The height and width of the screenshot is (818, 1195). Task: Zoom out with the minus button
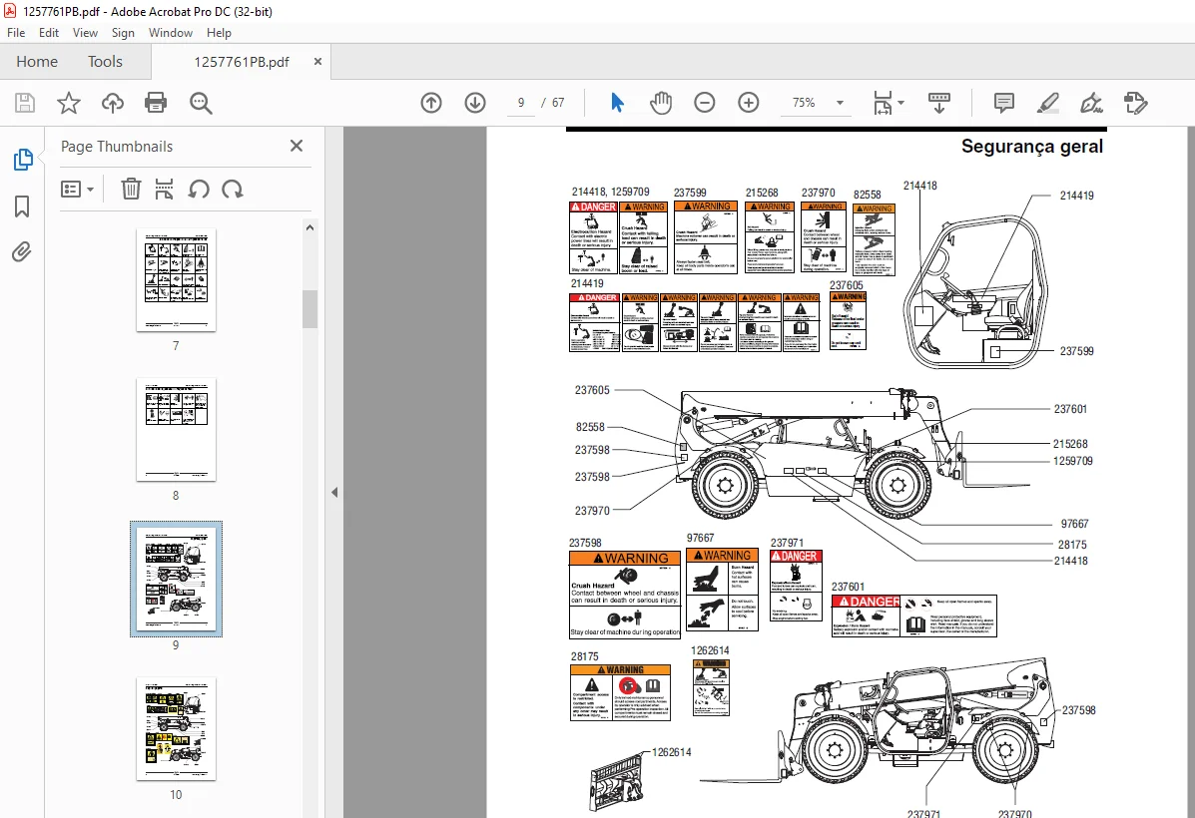pyautogui.click(x=705, y=103)
